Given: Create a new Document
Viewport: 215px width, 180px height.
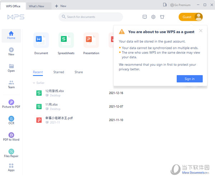Looking at the screenshot, I should pyautogui.click(x=41, y=44).
